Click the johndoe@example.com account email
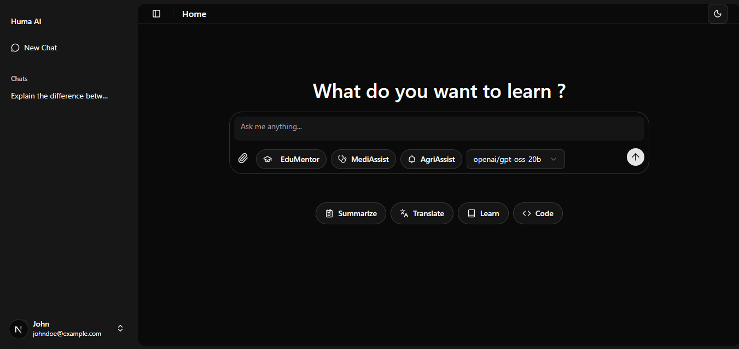 pos(67,334)
